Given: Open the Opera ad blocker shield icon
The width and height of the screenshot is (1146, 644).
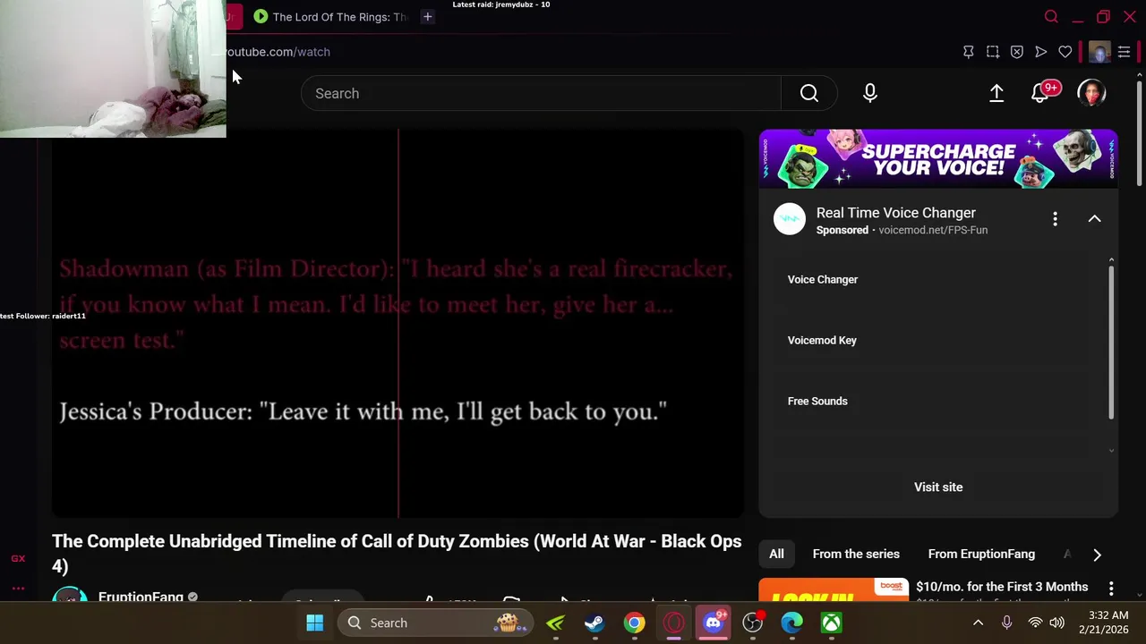Looking at the screenshot, I should tap(1016, 52).
